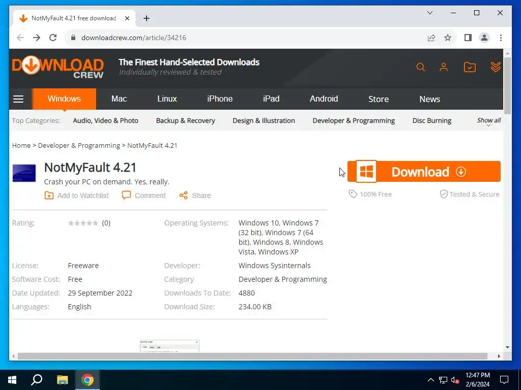
Task: Select the iPad platform tab
Action: [x=271, y=99]
